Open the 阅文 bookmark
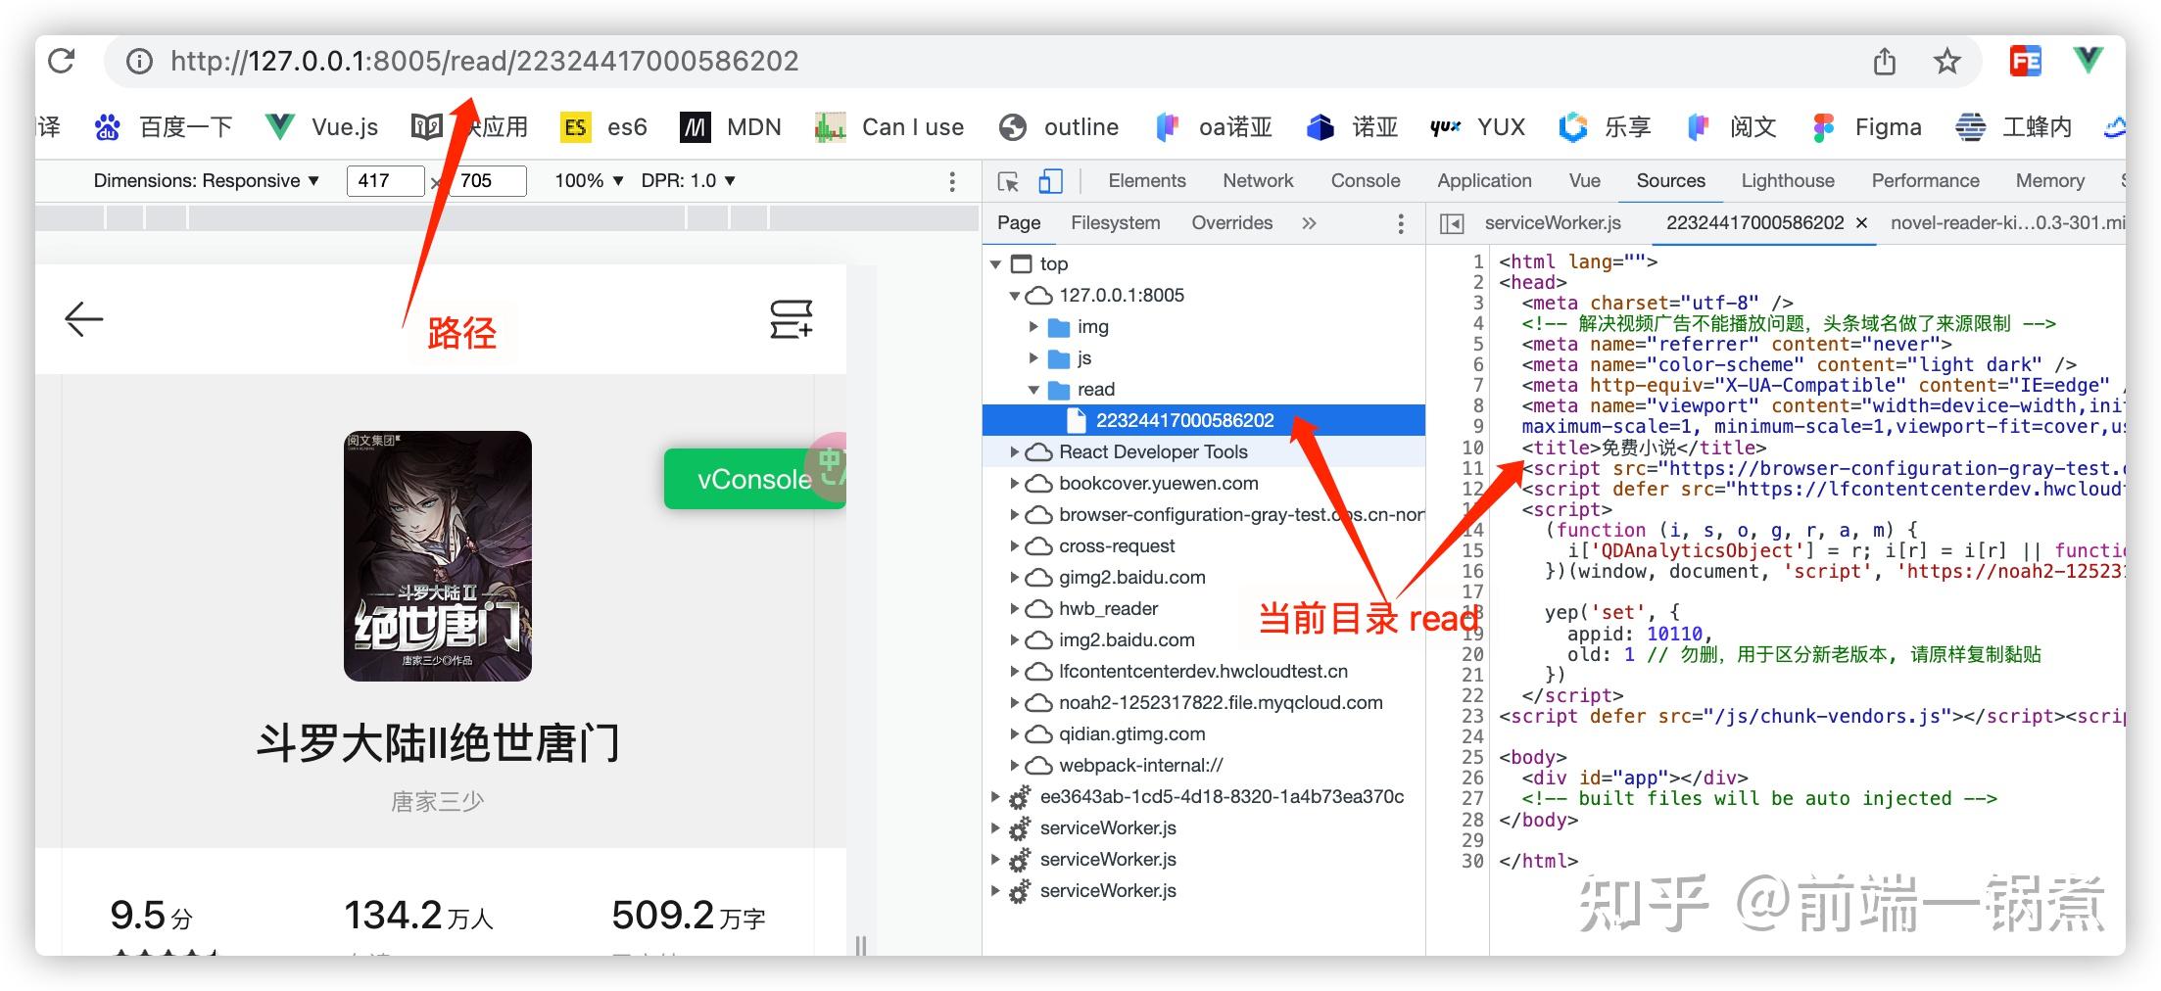Viewport: 2161px width, 991px height. tap(1731, 127)
